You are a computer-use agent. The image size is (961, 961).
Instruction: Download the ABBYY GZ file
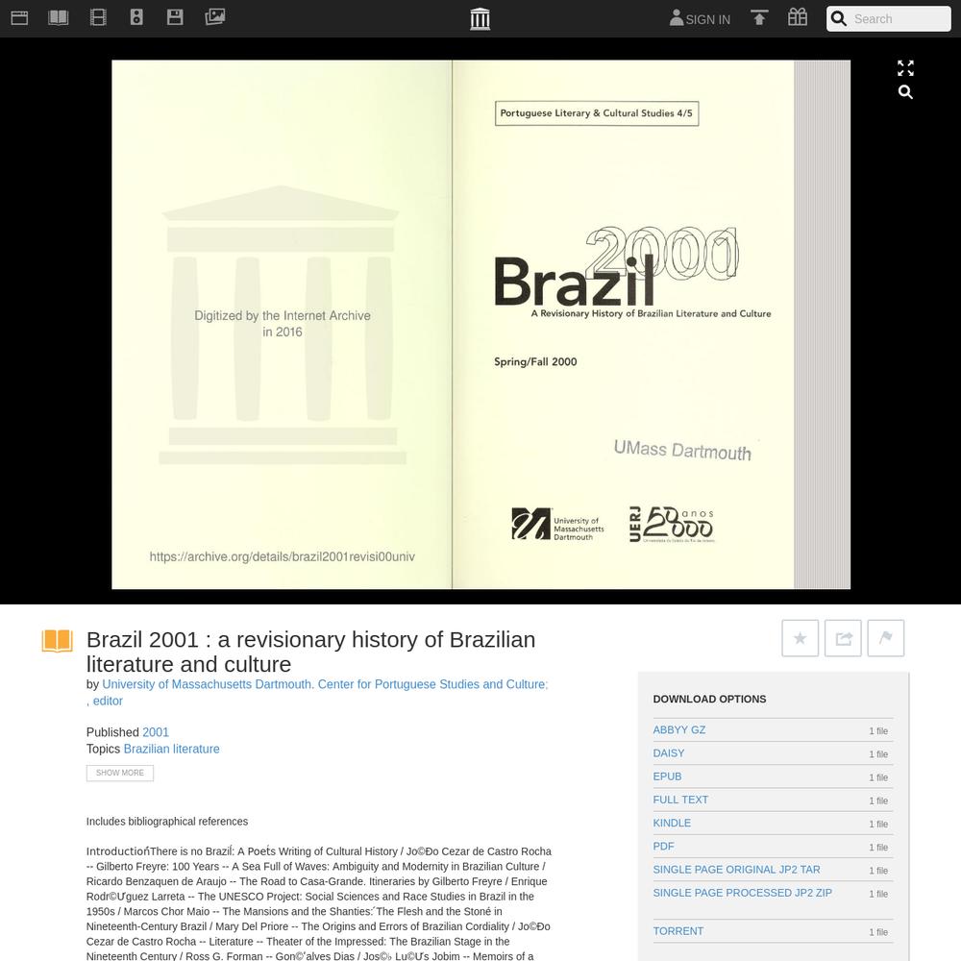(x=679, y=730)
